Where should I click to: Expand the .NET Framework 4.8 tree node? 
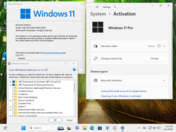(11, 85)
